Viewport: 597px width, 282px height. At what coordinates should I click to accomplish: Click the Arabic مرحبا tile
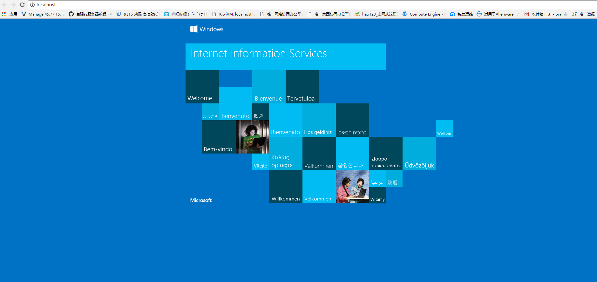pos(377,178)
